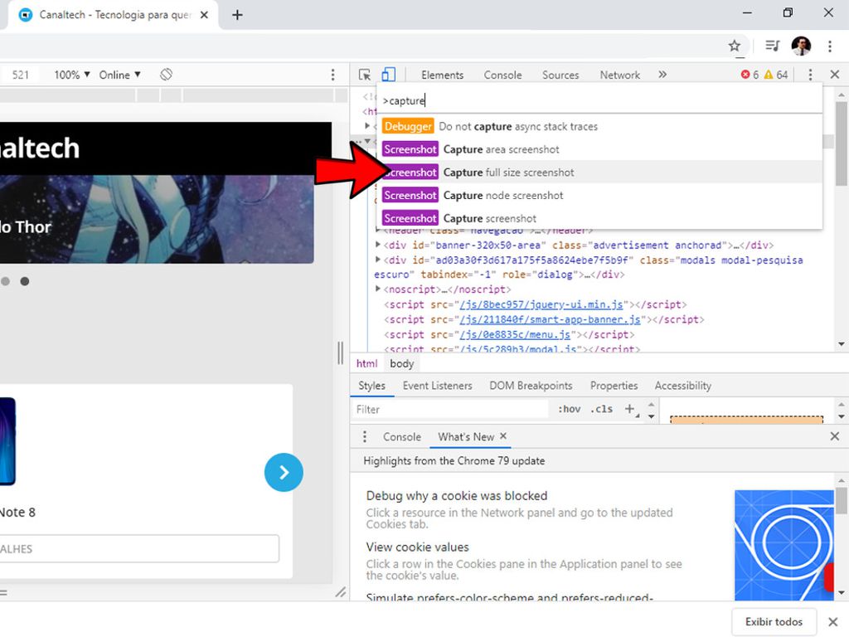The width and height of the screenshot is (849, 637).
Task: Open the Network tab
Action: coord(619,75)
